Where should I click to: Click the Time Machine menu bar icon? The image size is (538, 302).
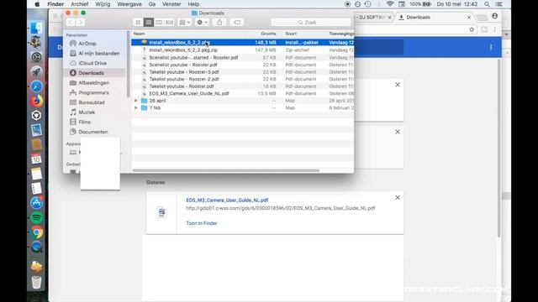coord(367,4)
